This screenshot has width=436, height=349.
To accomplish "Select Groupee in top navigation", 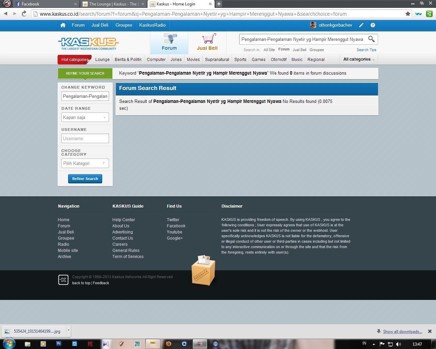I will pos(124,25).
